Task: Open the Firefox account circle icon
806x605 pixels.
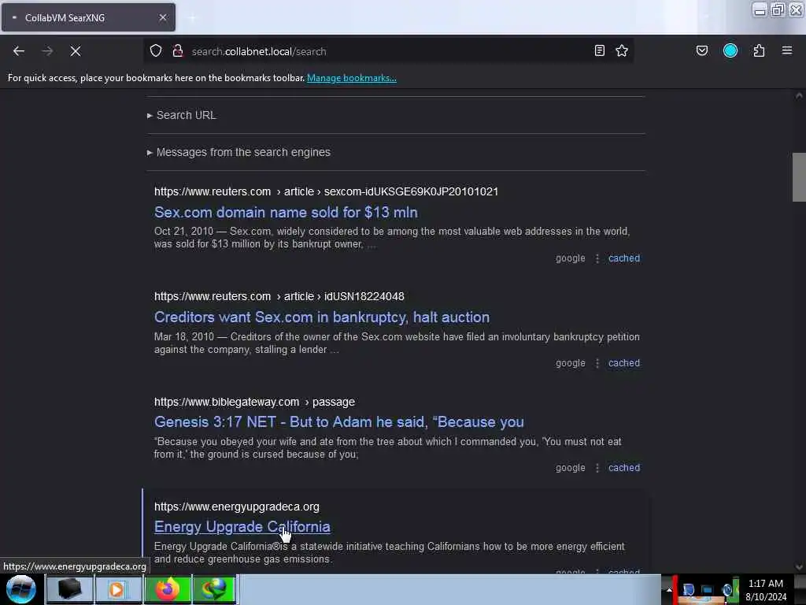Action: pos(730,50)
